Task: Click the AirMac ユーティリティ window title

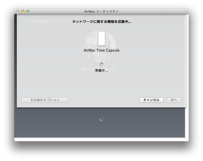Action: [101, 11]
